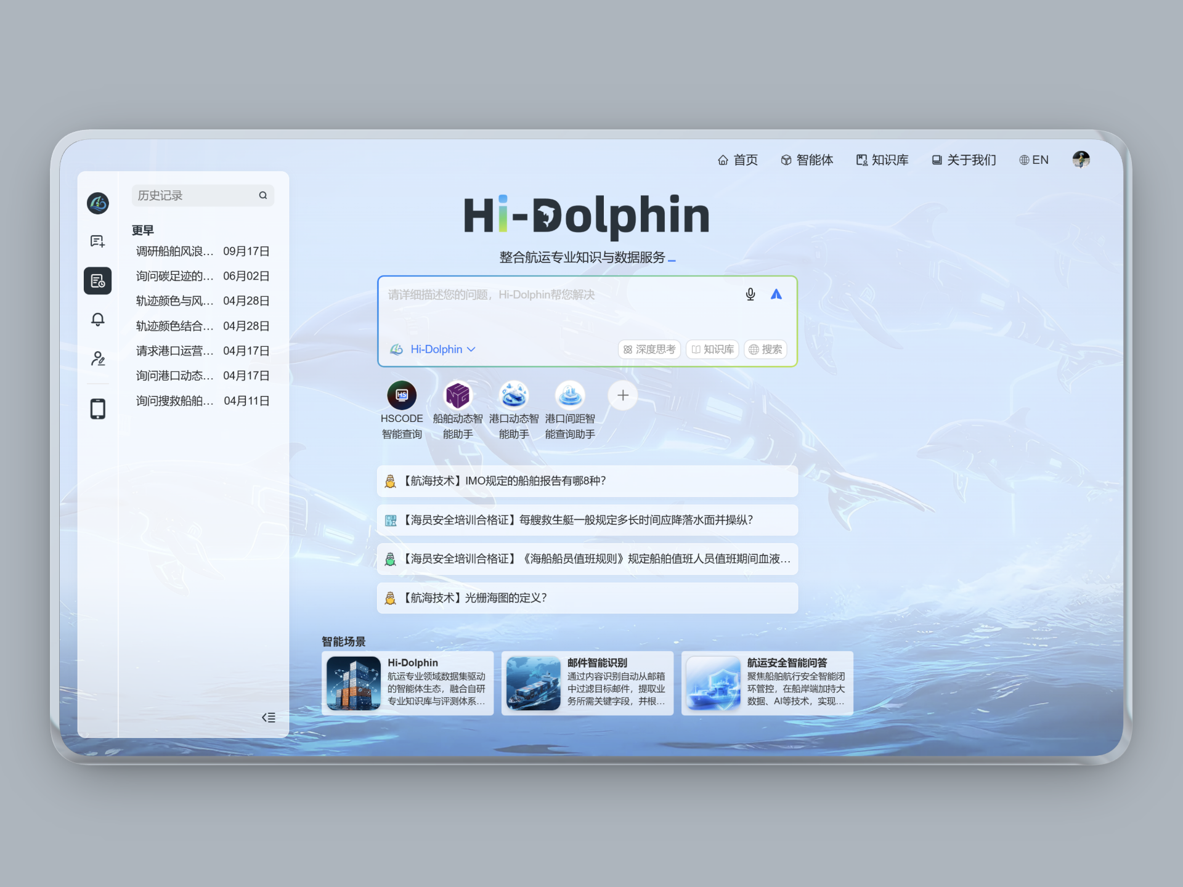This screenshot has width=1183, height=887.
Task: Collapse the history sidebar panel
Action: tap(268, 717)
